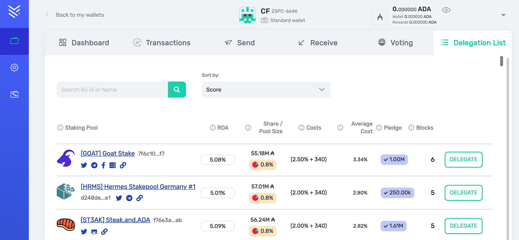This screenshot has height=240, width=519.
Task: Toggle balance visibility eye icon
Action: (x=446, y=10)
